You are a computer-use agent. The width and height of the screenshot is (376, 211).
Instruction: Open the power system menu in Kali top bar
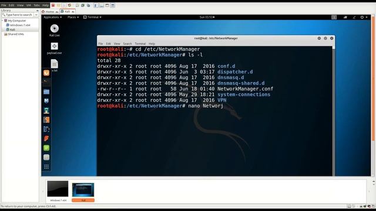pyautogui.click(x=364, y=17)
